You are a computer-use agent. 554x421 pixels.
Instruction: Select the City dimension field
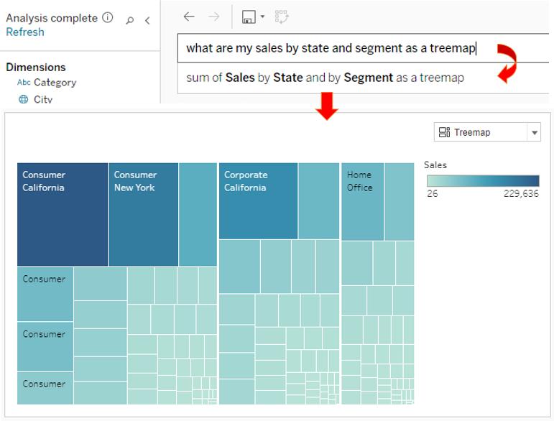click(43, 99)
